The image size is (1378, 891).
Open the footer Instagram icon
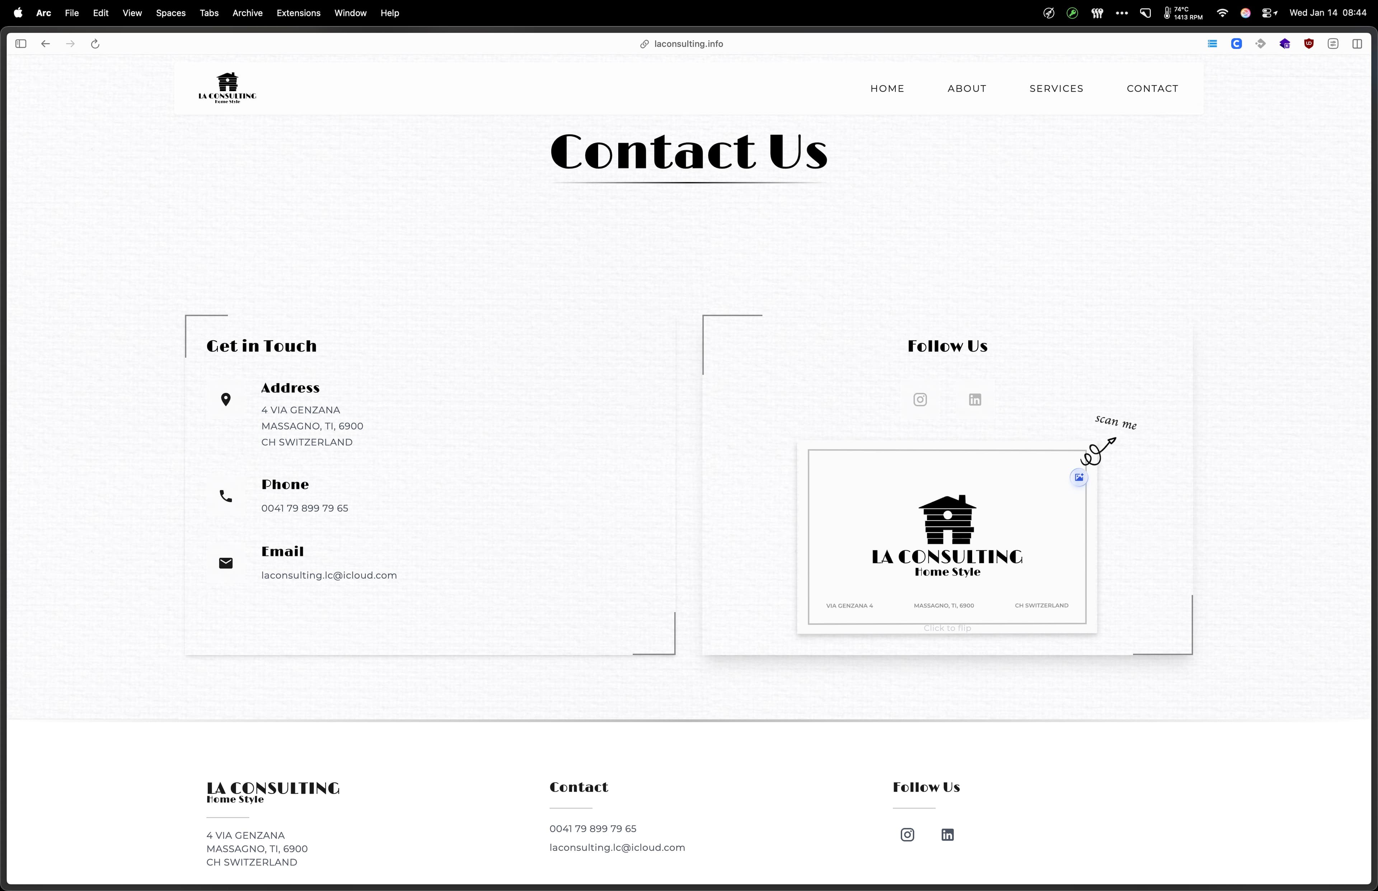pos(907,834)
